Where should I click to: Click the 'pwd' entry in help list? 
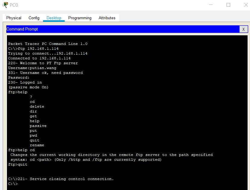33,135
